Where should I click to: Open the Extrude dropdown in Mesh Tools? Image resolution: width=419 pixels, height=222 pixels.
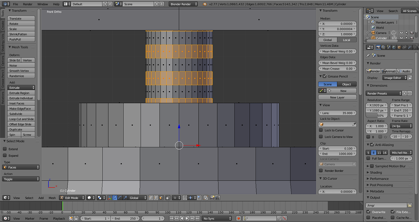(21, 88)
